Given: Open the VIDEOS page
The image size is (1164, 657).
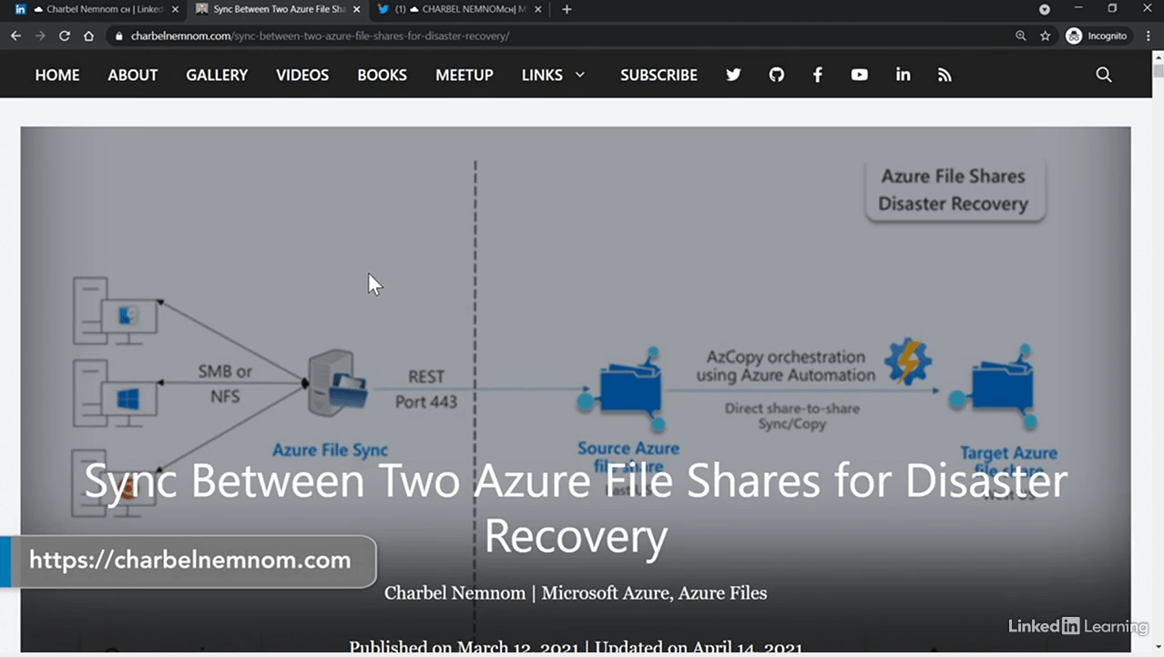Looking at the screenshot, I should click(302, 75).
